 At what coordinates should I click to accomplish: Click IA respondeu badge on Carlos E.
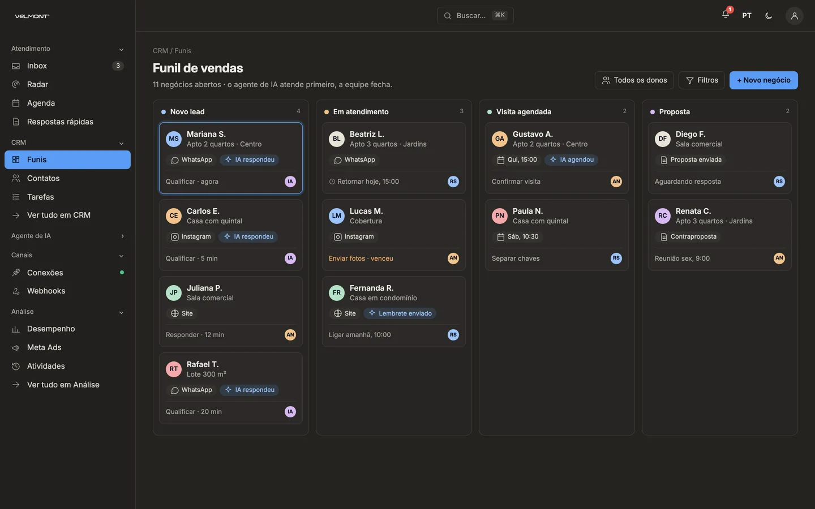248,236
